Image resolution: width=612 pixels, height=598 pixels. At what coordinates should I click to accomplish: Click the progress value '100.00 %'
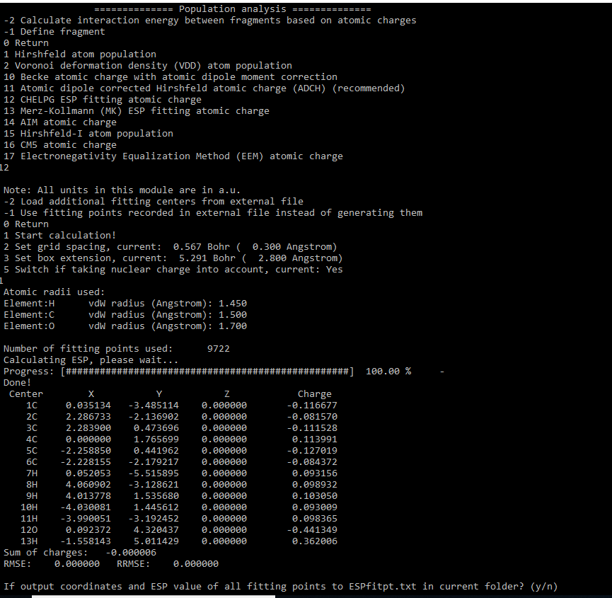point(388,372)
